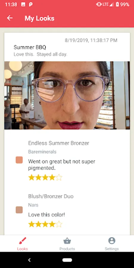Image resolution: width=134 pixels, height=268 pixels.
Task: Click the Blush/Bronzer Duo color swatch
Action: [x=19, y=210]
